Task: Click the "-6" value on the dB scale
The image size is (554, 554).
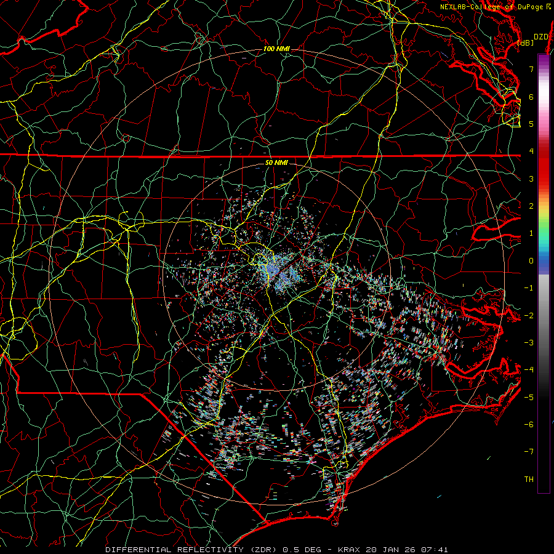Action: click(x=529, y=425)
